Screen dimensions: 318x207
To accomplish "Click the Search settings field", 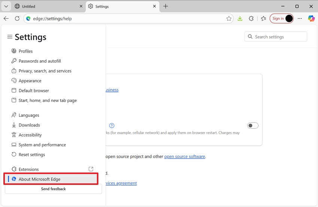I will tap(276, 37).
